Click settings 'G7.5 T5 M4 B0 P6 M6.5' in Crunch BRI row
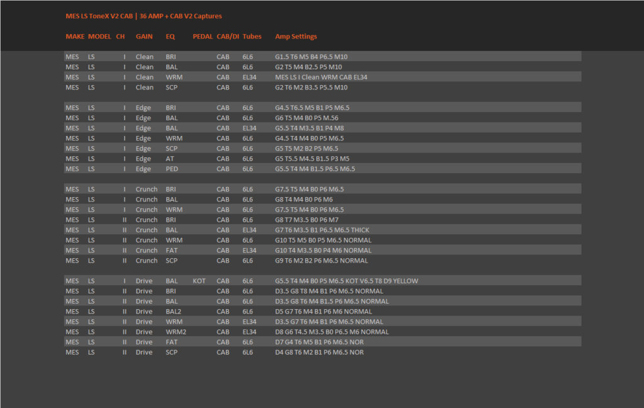The height and width of the screenshot is (408, 644). point(309,189)
